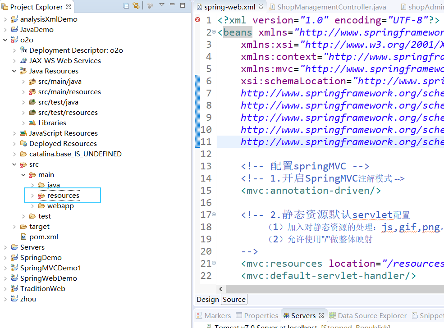Click the Deployment Descriptor: o2o icon
The image size is (444, 328).
tap(23, 50)
